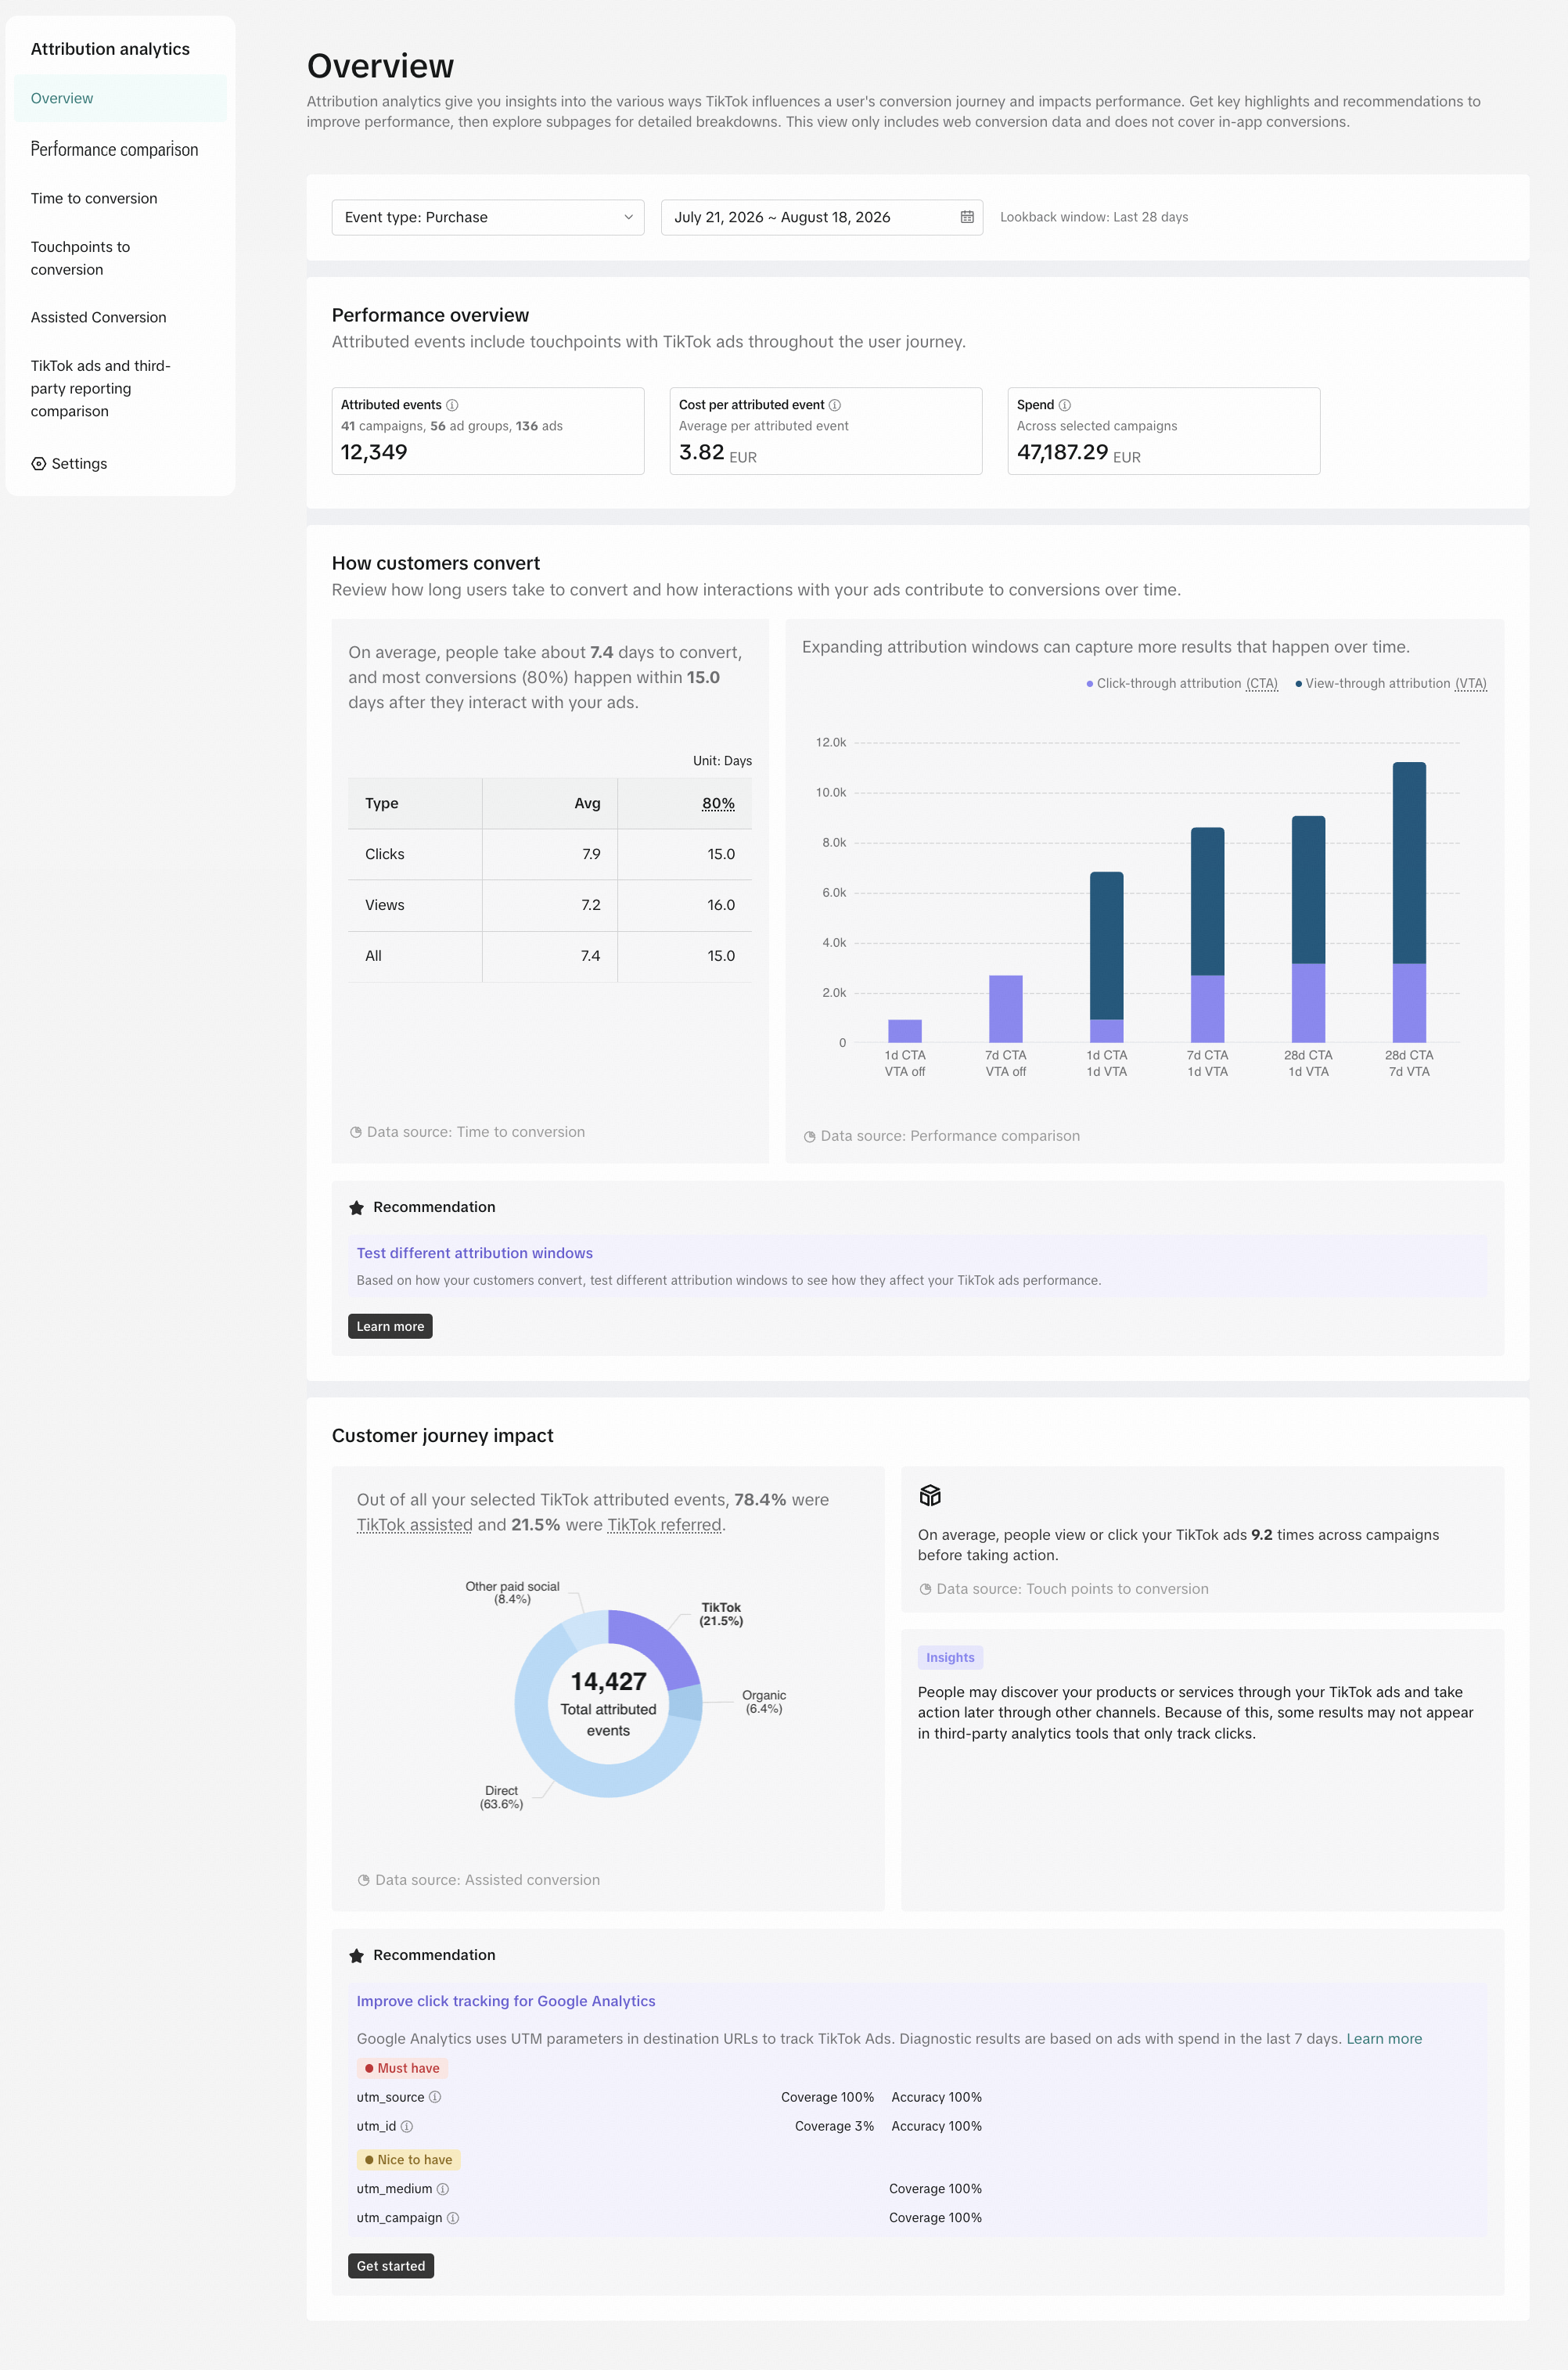Show info for utm_medium parameter
This screenshot has width=1568, height=2370.
pyautogui.click(x=443, y=2189)
